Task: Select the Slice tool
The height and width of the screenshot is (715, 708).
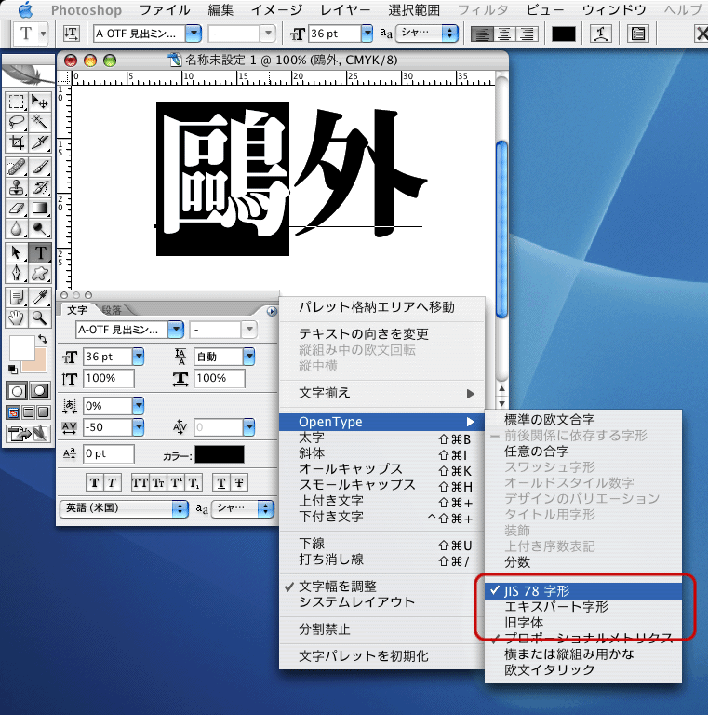Action: [40, 142]
